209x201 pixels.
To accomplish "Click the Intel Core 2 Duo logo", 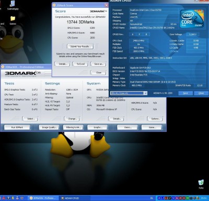I will click(192, 18).
